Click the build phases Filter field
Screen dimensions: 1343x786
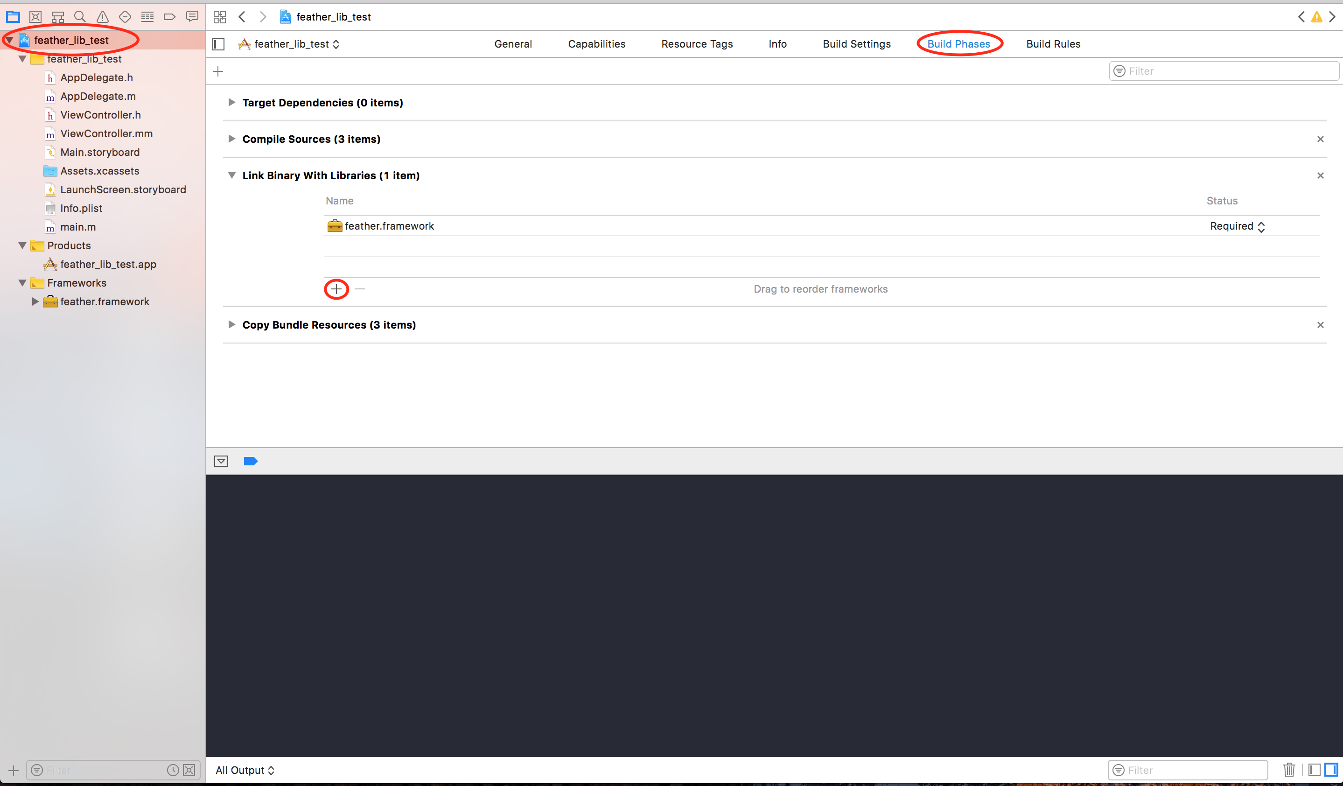(1224, 71)
